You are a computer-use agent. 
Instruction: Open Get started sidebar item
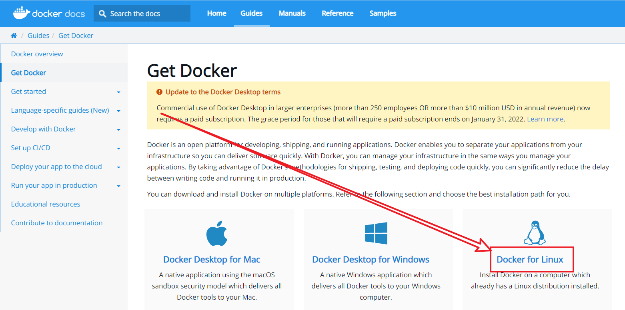click(28, 91)
